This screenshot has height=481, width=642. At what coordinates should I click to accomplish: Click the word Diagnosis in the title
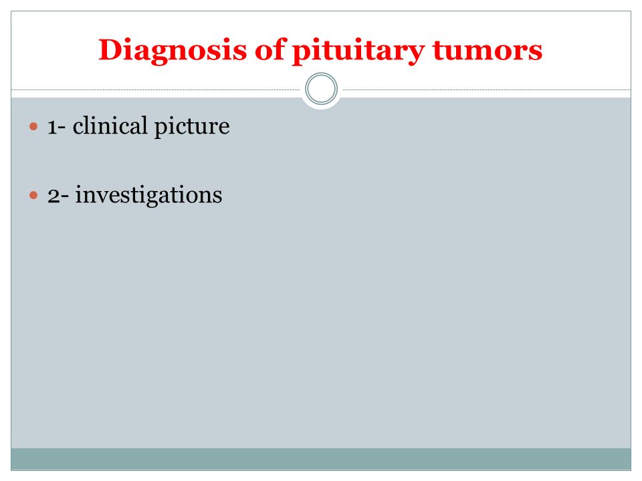(173, 50)
